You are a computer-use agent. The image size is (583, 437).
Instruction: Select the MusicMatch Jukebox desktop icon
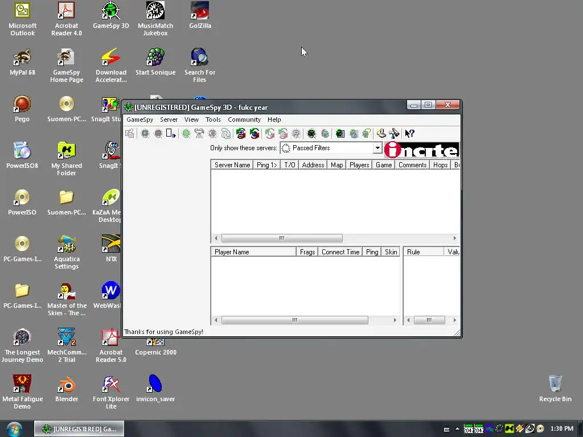[155, 19]
